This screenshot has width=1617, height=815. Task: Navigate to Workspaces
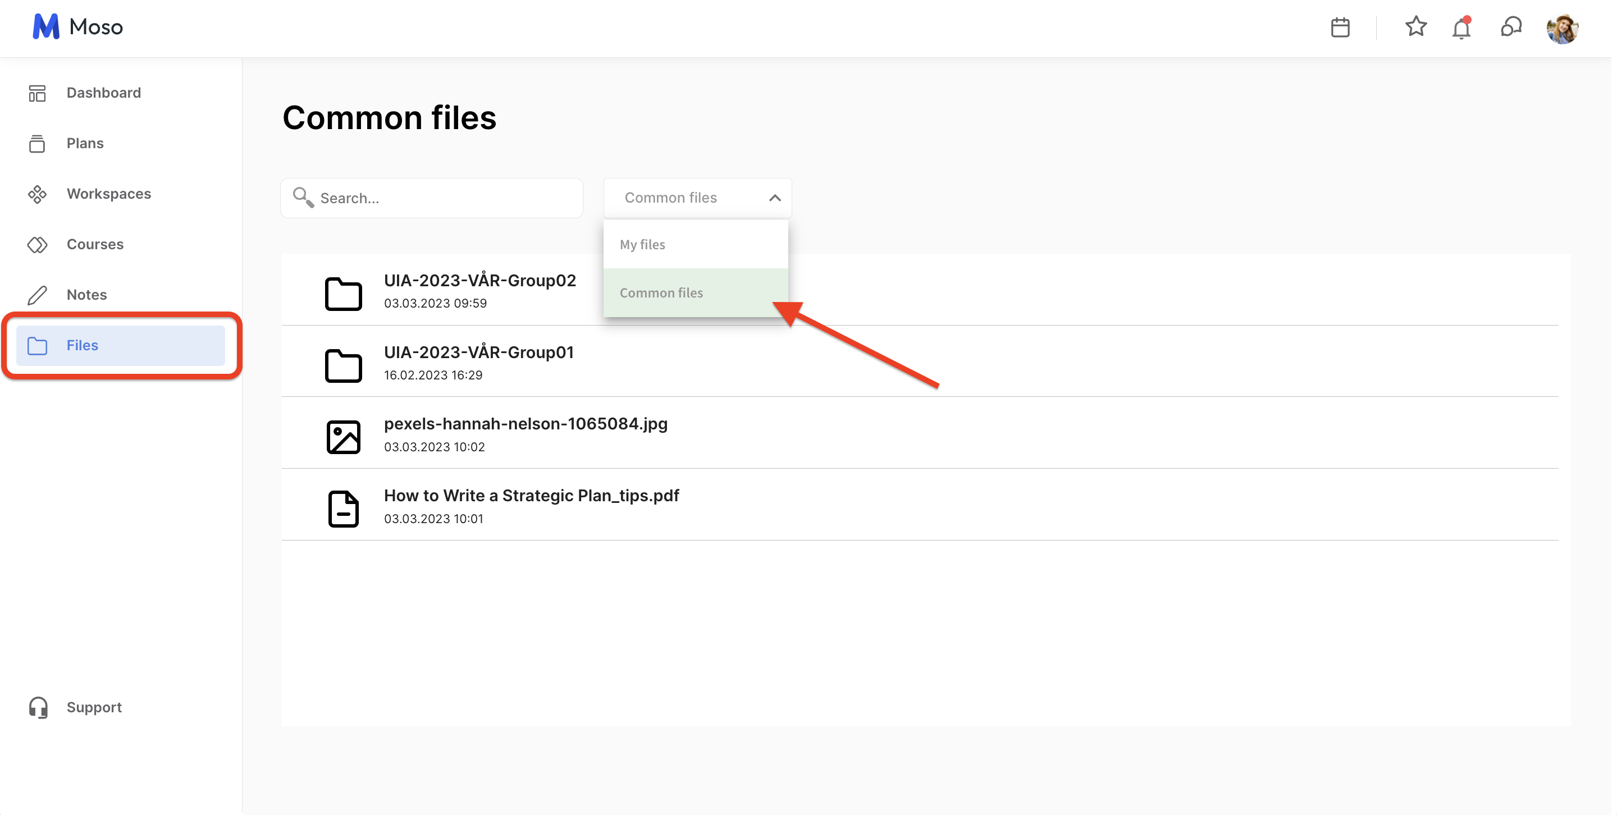point(108,194)
